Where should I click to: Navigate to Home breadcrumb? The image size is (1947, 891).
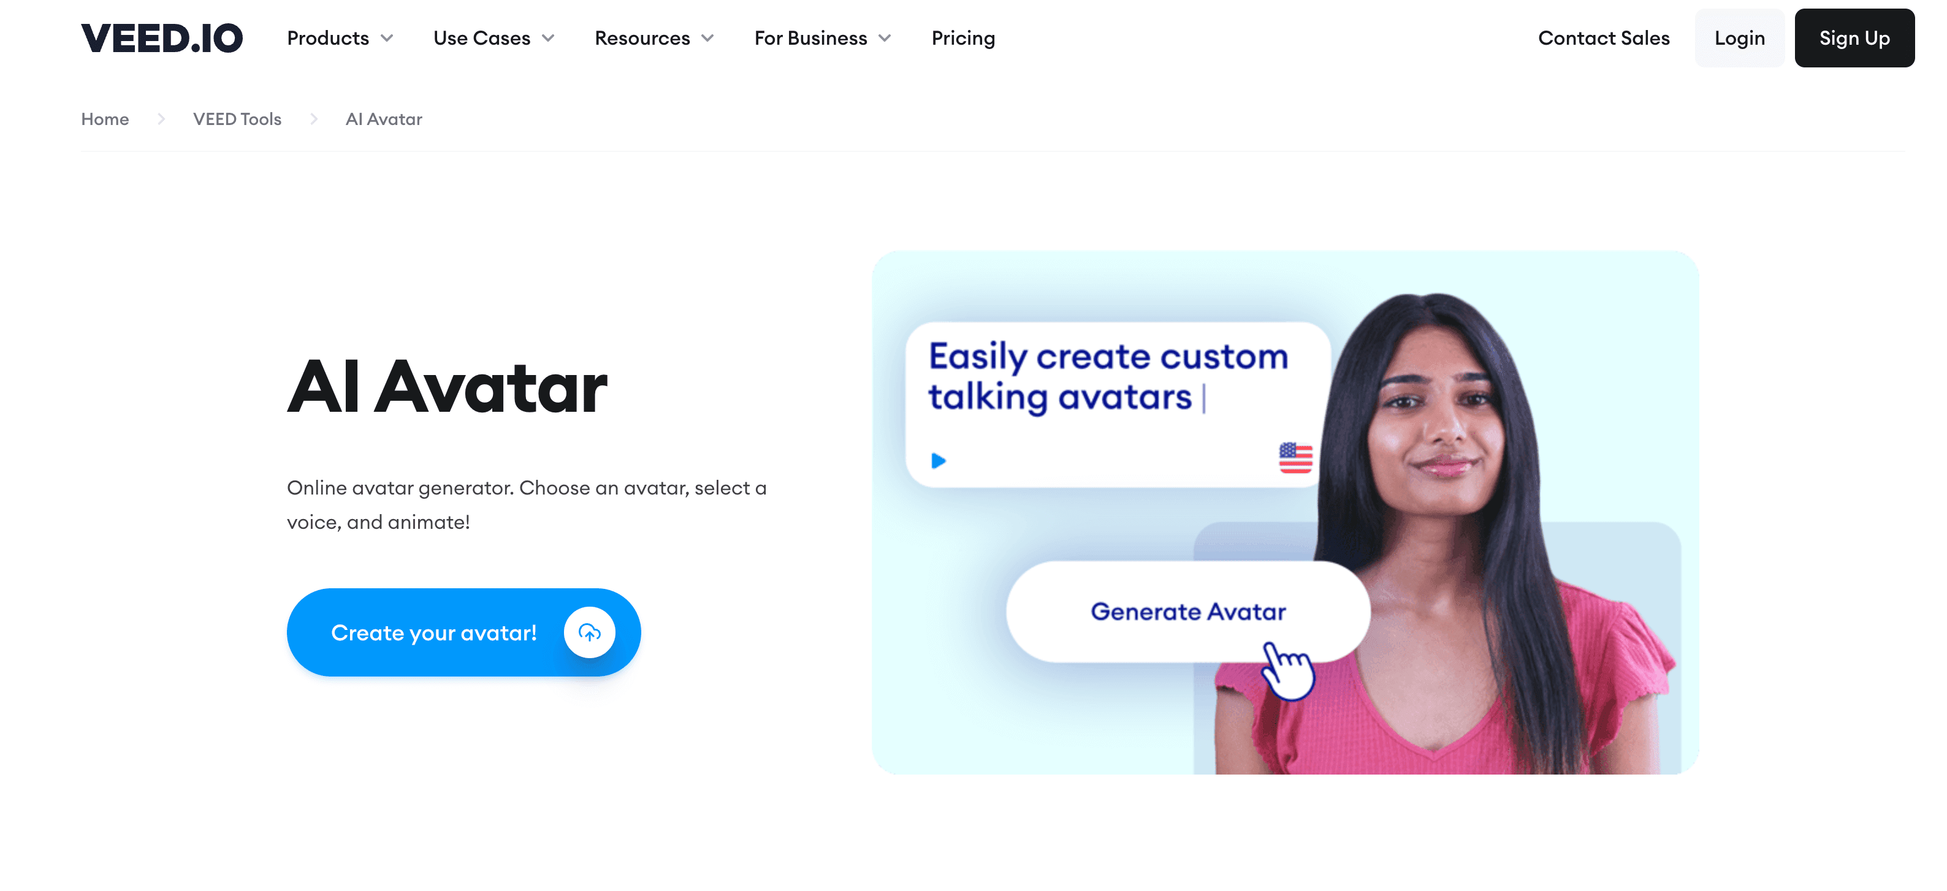(105, 119)
